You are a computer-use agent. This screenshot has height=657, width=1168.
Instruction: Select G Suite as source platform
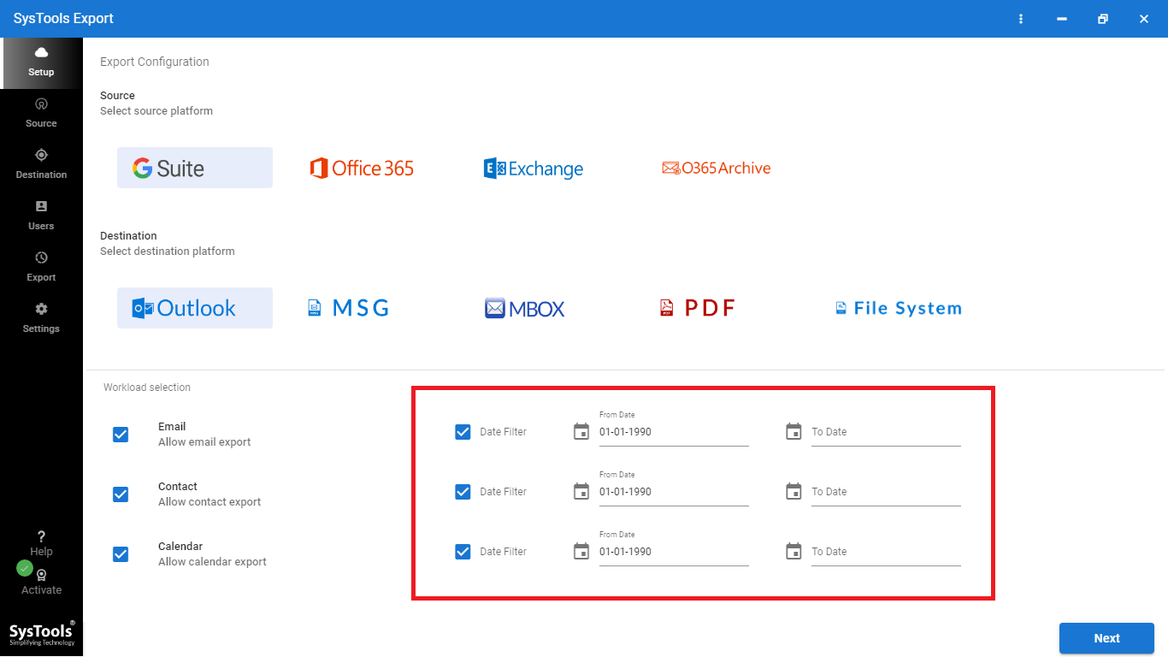pyautogui.click(x=195, y=168)
